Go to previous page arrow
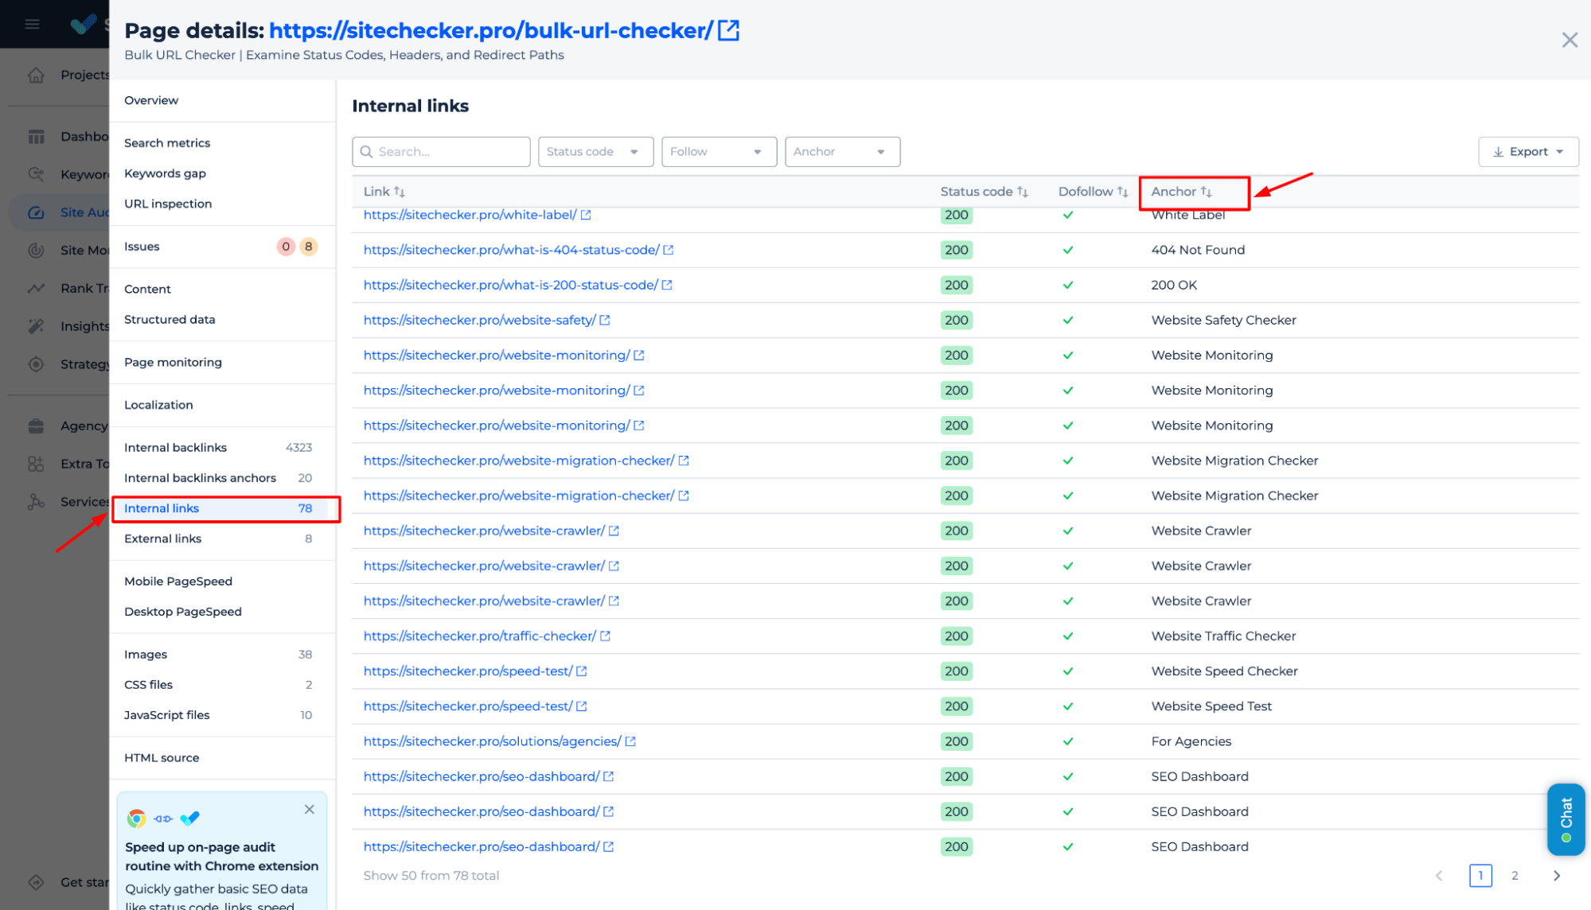The height and width of the screenshot is (910, 1591). point(1439,876)
